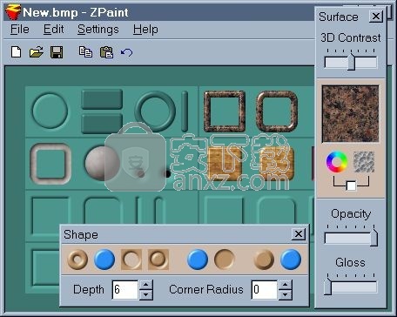Create a new image with the blank page icon

click(16, 52)
